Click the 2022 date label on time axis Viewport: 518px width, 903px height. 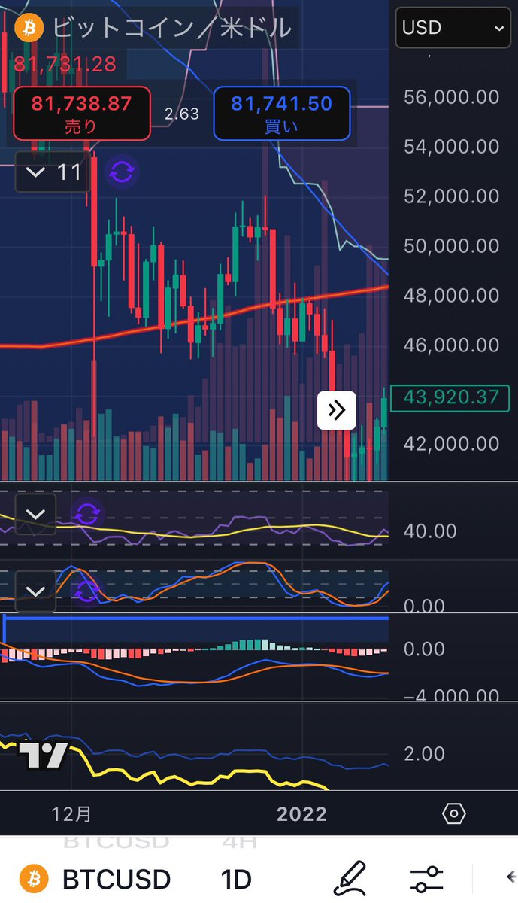[301, 813]
